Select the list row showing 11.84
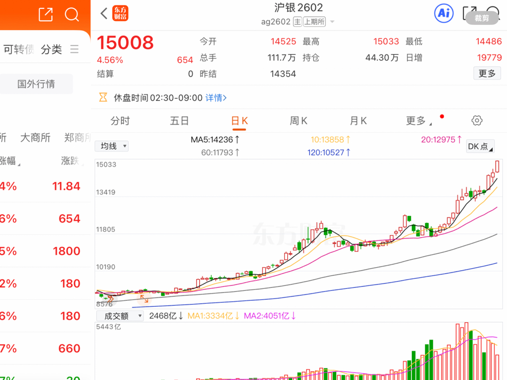Image resolution: width=507 pixels, height=380 pixels. click(x=45, y=186)
